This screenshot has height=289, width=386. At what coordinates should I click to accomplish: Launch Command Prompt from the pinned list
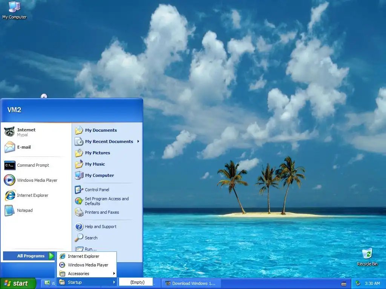(33, 165)
